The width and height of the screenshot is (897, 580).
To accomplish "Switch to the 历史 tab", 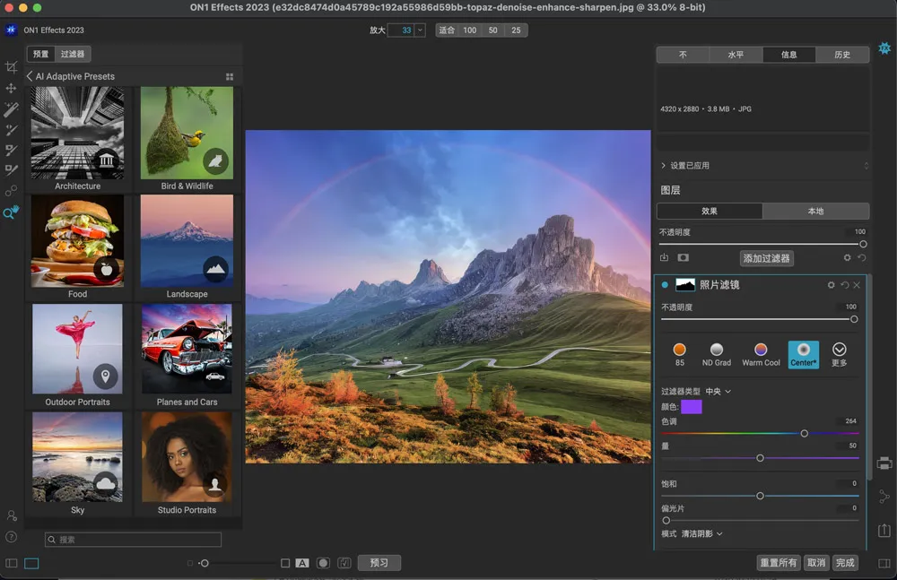I will point(841,55).
